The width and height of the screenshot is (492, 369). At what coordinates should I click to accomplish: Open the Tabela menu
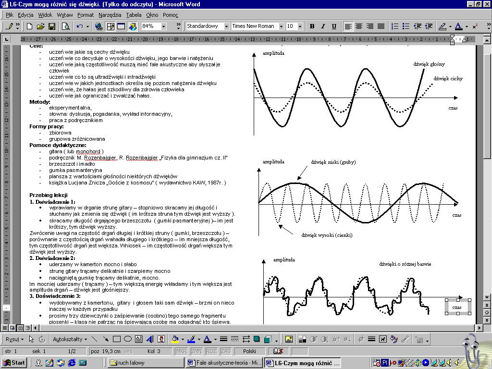134,15
